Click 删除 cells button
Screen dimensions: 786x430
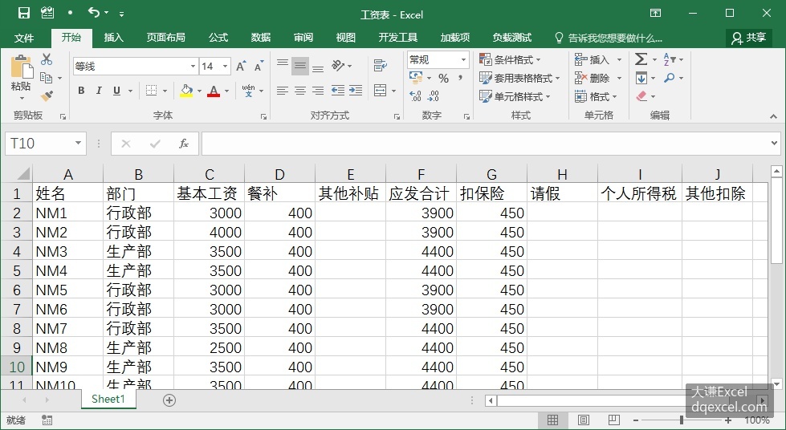coord(592,78)
